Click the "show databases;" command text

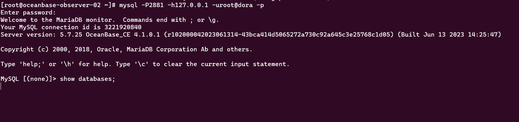coord(87,79)
